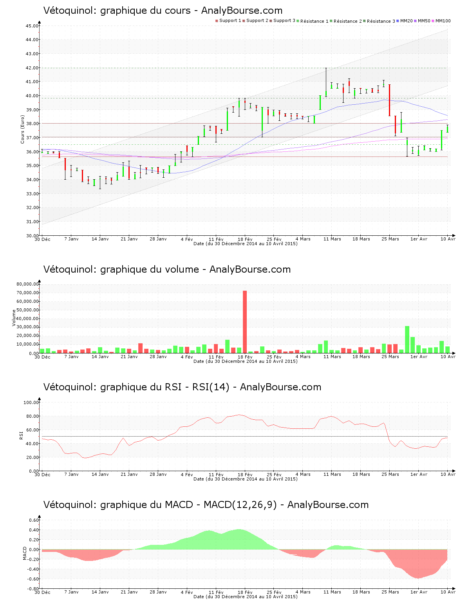Click the 'RSI' y-axis label

tap(21, 435)
